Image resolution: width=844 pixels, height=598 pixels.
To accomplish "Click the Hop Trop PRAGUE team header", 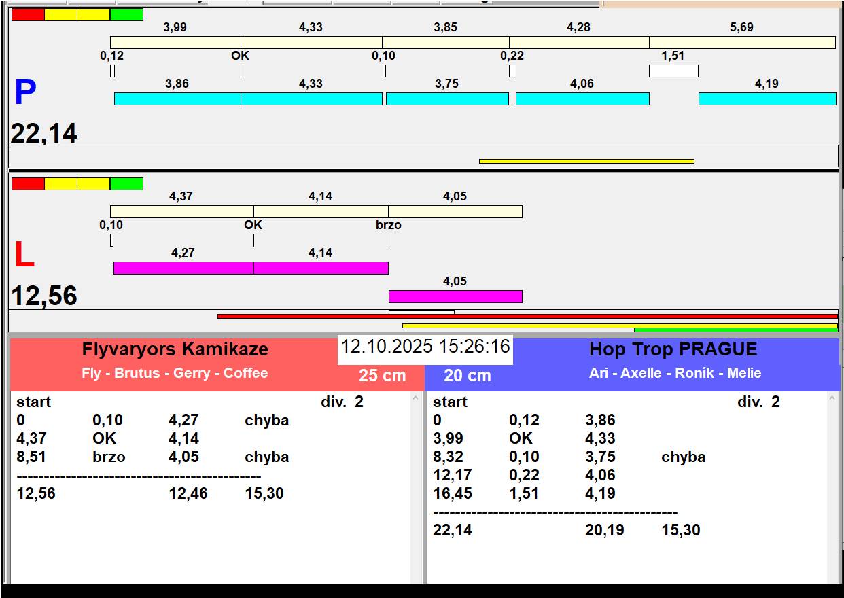I will [673, 350].
